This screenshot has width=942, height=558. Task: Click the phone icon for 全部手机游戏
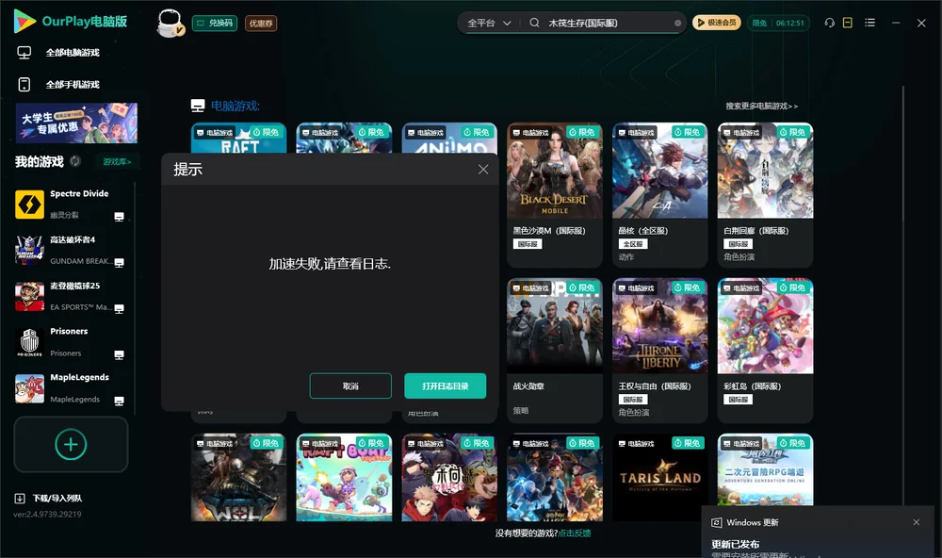(24, 84)
